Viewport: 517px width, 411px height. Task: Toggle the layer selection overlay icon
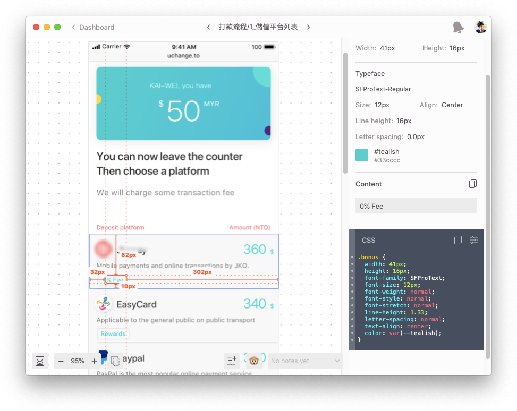[x=115, y=361]
